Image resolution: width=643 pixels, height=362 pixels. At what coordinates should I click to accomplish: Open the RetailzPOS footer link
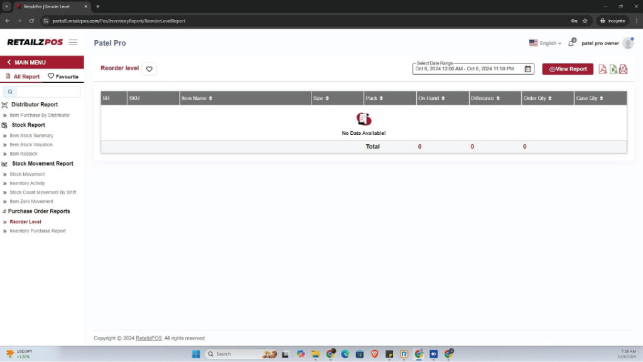[149, 338]
